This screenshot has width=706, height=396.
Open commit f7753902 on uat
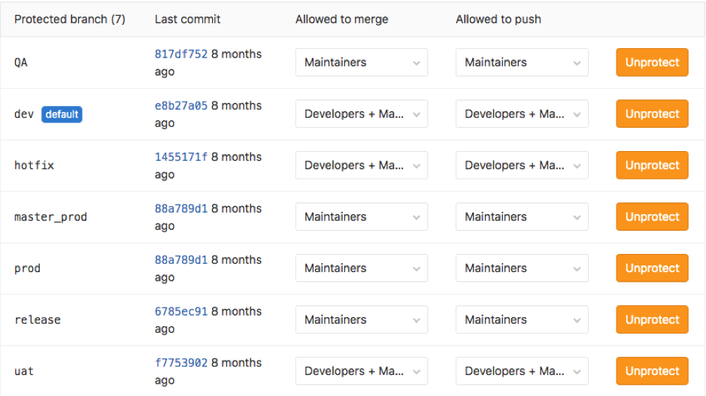(x=181, y=362)
